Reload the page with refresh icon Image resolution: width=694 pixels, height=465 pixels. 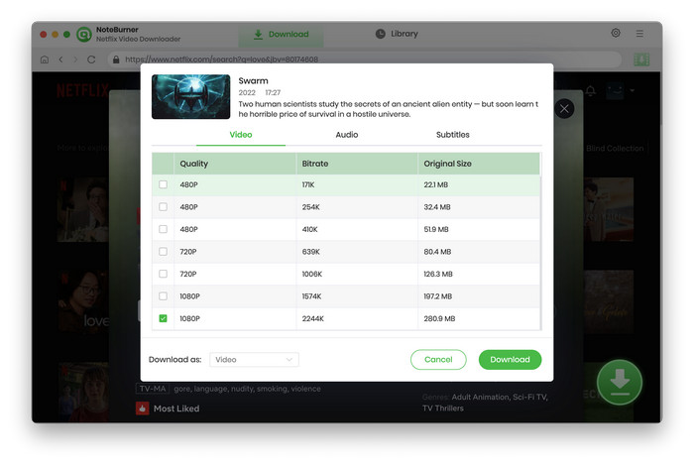pyautogui.click(x=91, y=59)
